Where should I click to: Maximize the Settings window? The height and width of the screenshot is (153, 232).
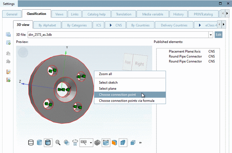point(220,3)
